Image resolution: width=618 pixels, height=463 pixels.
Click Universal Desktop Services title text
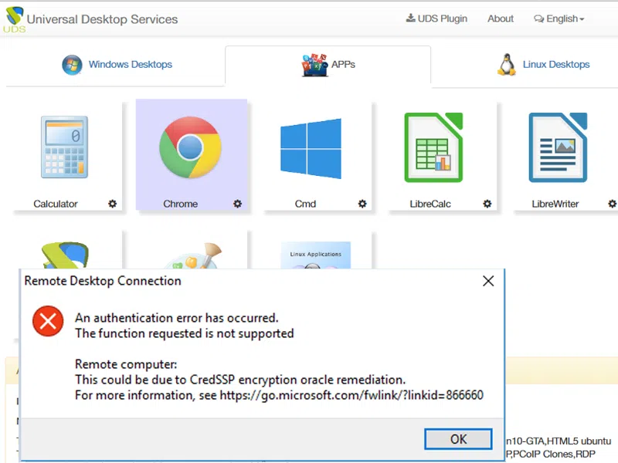pyautogui.click(x=102, y=19)
